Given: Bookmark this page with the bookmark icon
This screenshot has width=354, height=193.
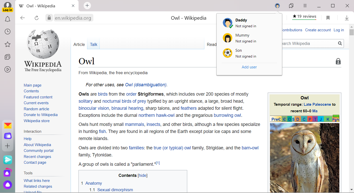Looking at the screenshot, I should [x=328, y=18].
